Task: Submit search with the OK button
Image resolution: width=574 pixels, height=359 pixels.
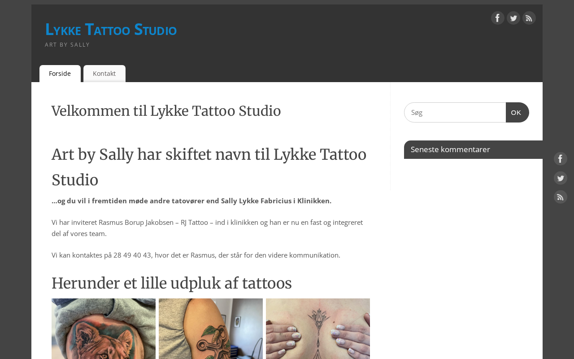Action: tap(517, 113)
